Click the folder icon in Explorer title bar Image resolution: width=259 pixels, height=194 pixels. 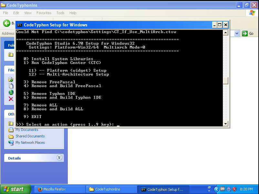point(3,5)
